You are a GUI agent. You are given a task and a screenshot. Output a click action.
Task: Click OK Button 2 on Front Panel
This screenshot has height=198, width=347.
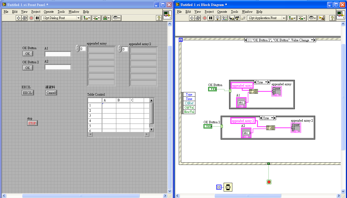[27, 68]
